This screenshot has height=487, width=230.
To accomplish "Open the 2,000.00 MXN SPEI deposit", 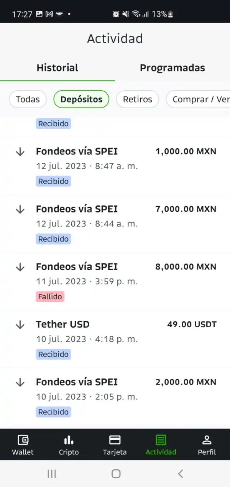I will click(x=115, y=396).
